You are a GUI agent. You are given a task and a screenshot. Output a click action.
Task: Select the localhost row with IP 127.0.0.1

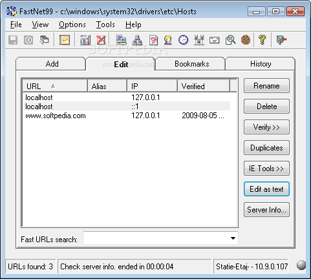coord(127,98)
